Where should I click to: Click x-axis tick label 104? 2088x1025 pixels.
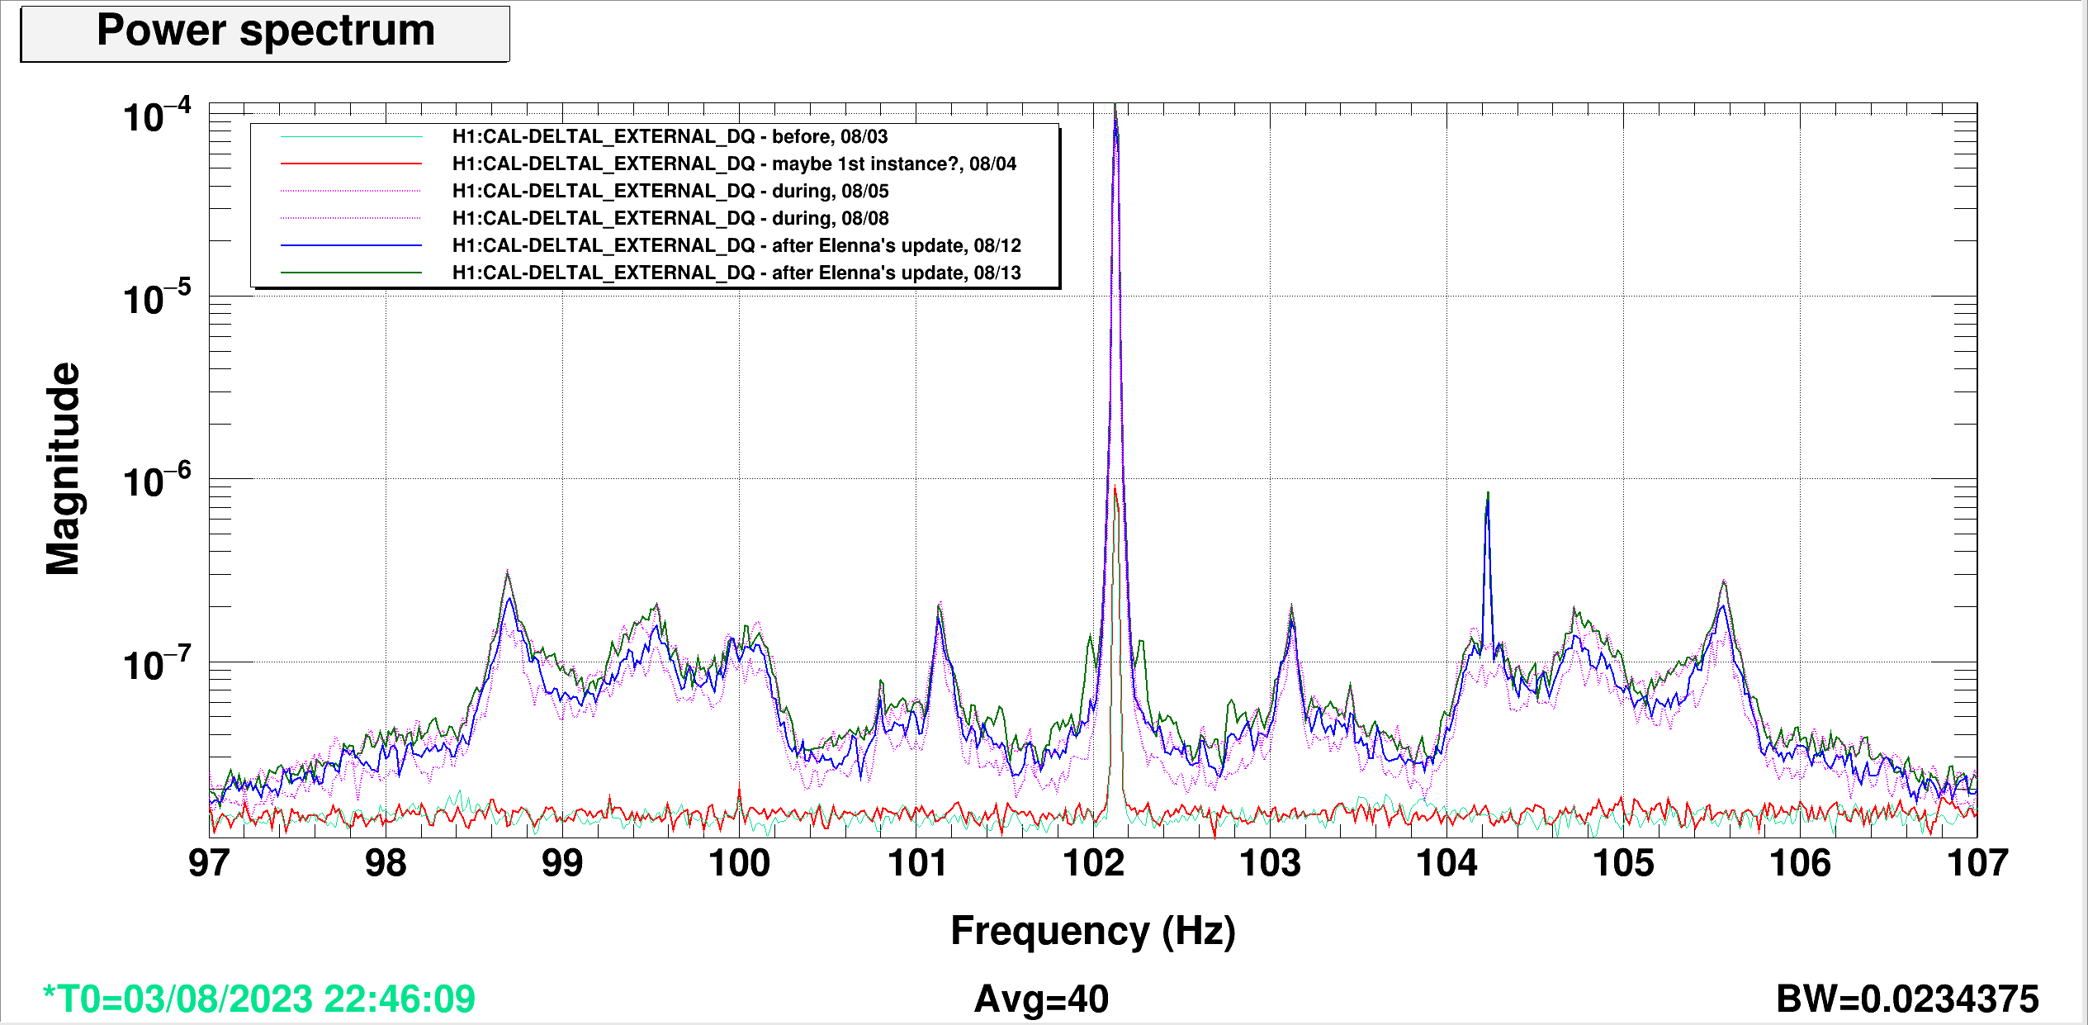click(1446, 863)
